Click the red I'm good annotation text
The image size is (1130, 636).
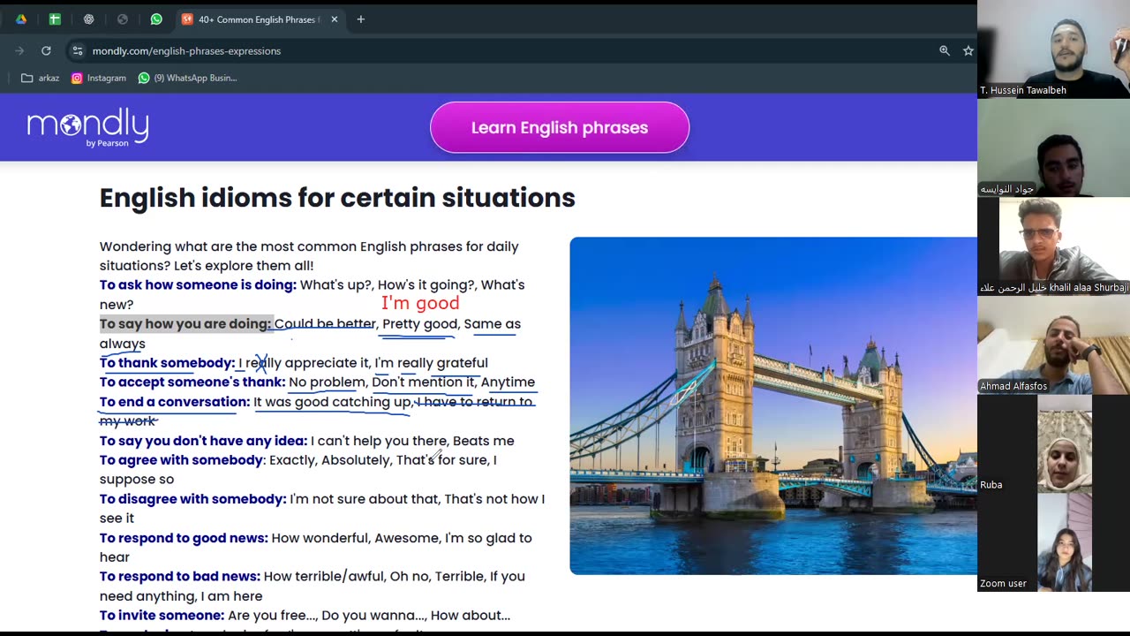tap(420, 303)
